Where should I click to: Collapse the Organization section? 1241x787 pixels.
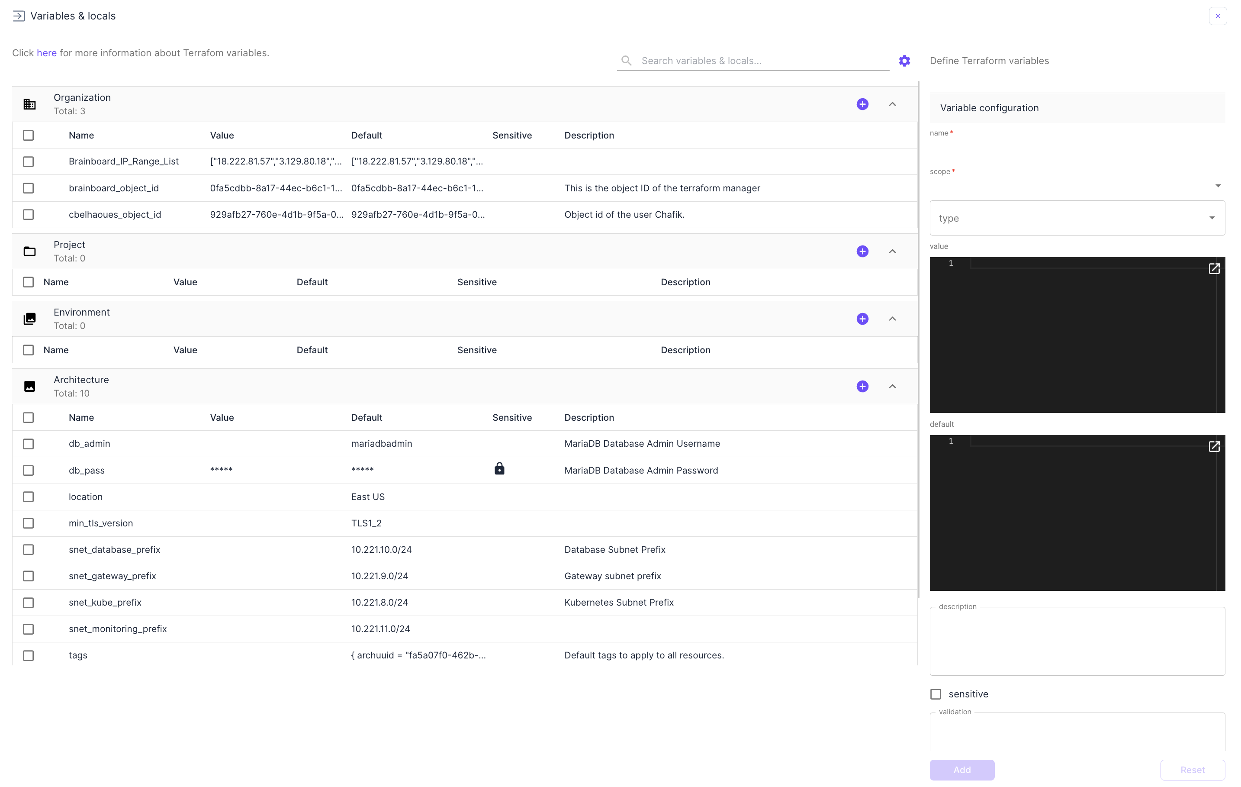[x=892, y=104]
